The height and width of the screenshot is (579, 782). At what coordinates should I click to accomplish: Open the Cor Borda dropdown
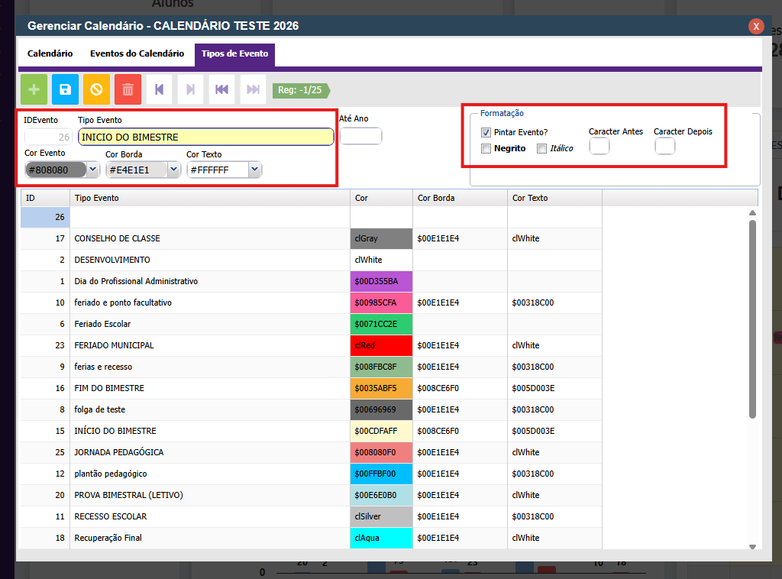173,170
